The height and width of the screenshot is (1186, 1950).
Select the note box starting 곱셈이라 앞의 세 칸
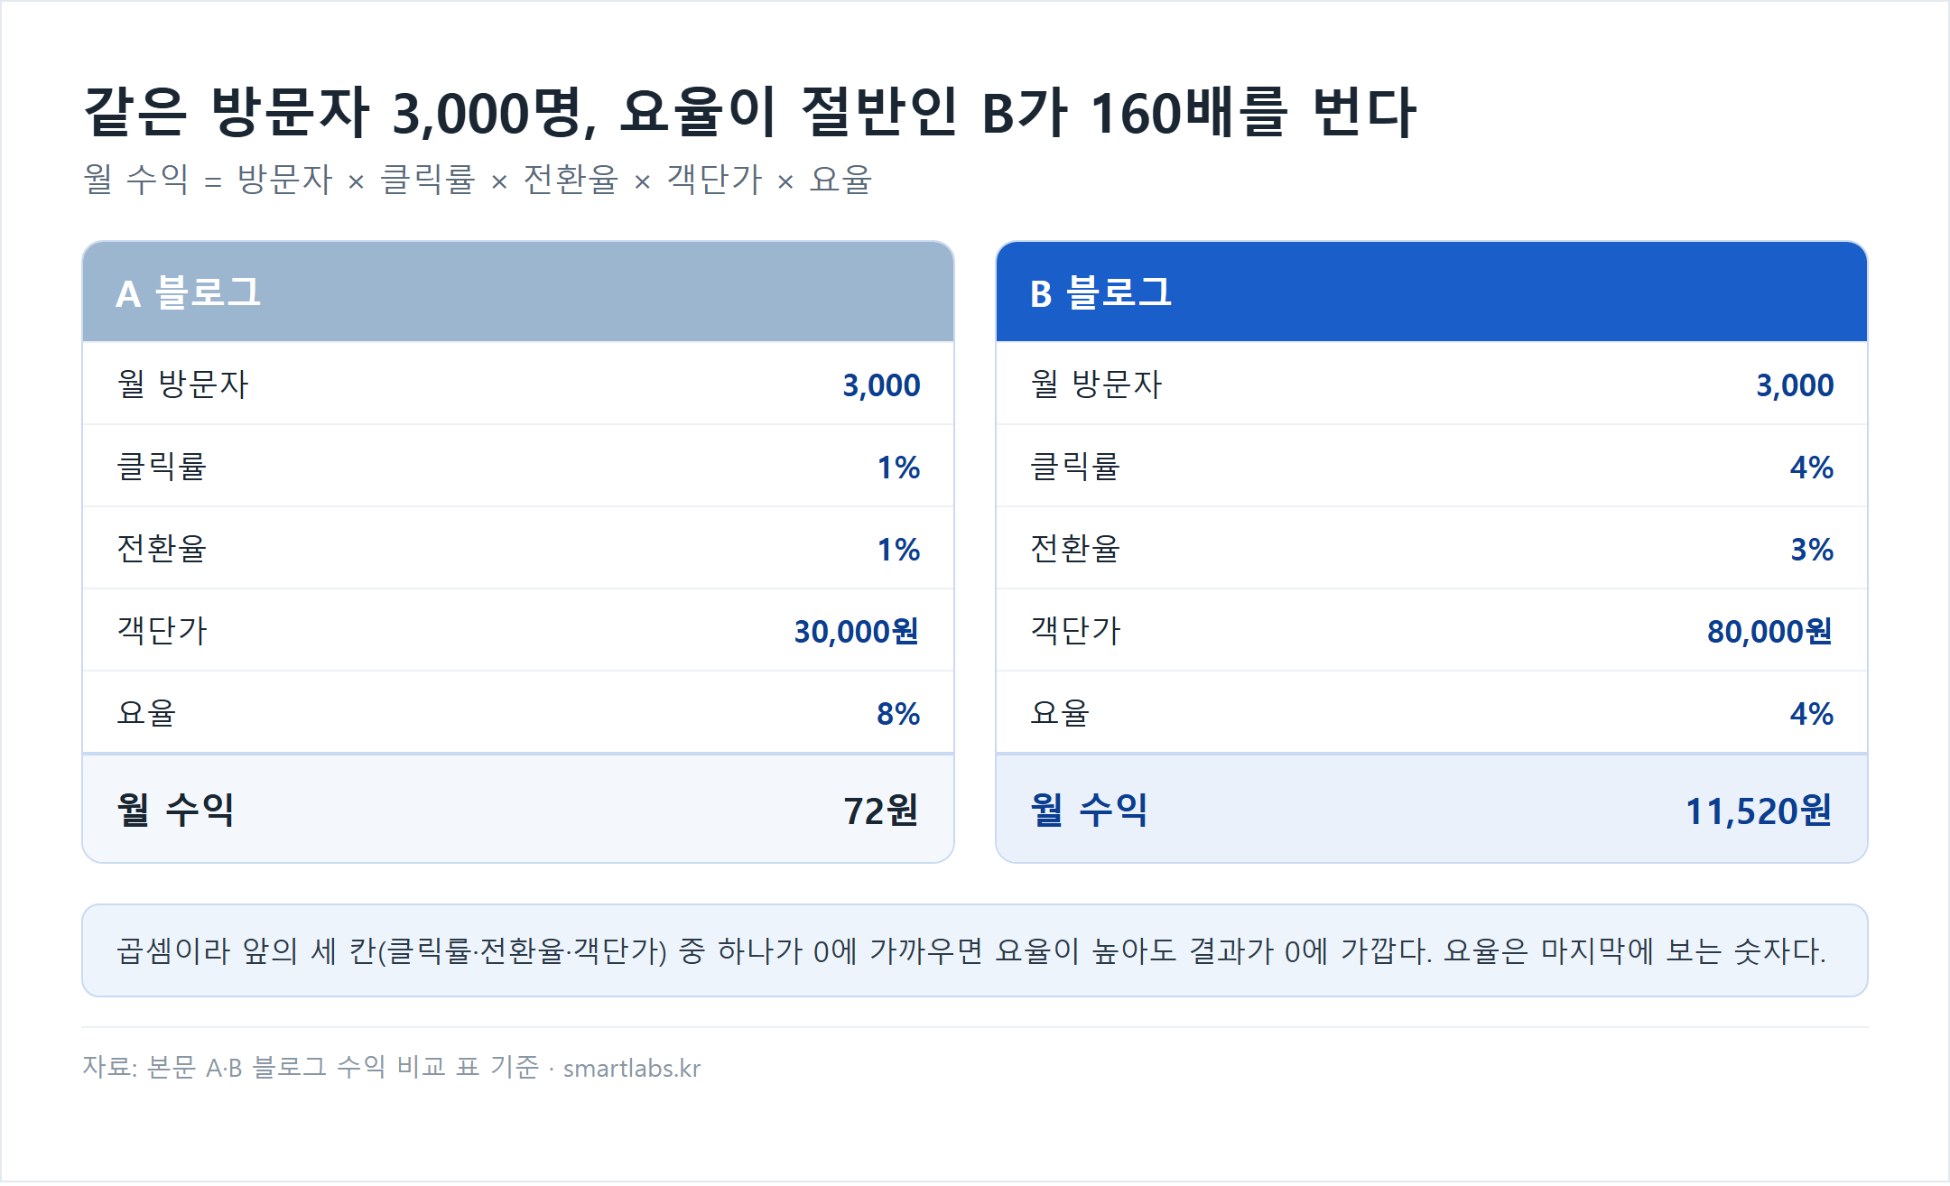click(975, 950)
